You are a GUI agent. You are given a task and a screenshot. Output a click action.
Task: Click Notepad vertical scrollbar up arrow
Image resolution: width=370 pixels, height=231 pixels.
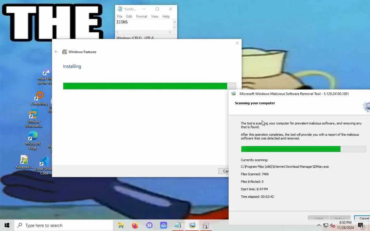click(175, 21)
